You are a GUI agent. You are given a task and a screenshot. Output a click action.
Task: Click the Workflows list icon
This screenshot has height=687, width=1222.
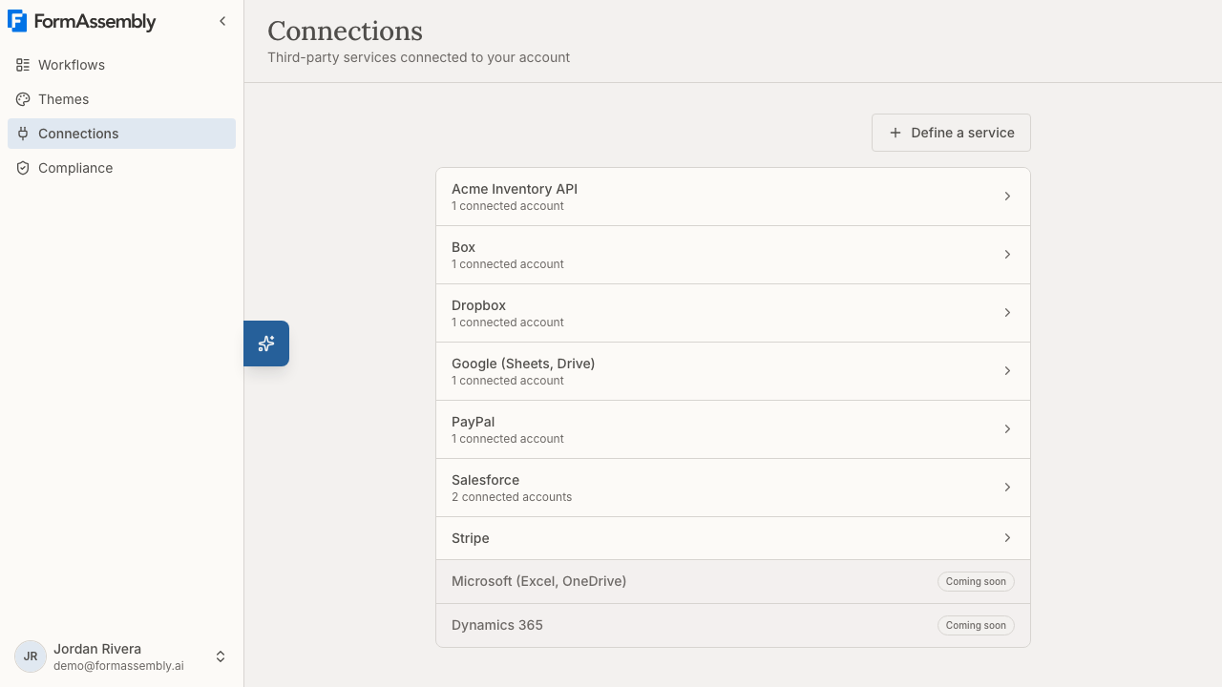(x=23, y=65)
